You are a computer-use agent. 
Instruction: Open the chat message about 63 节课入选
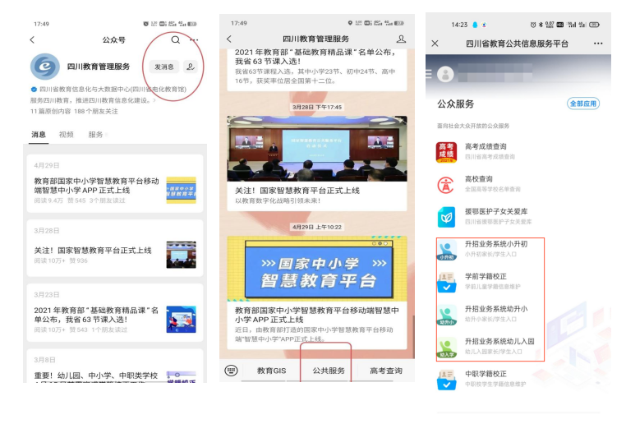[x=317, y=70]
